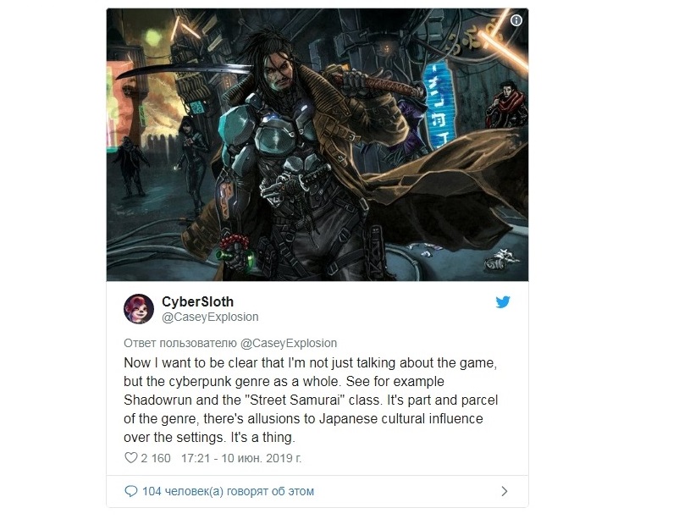This screenshot has height=519, width=690.
Task: Open the CyberSloth display name
Action: point(197,301)
